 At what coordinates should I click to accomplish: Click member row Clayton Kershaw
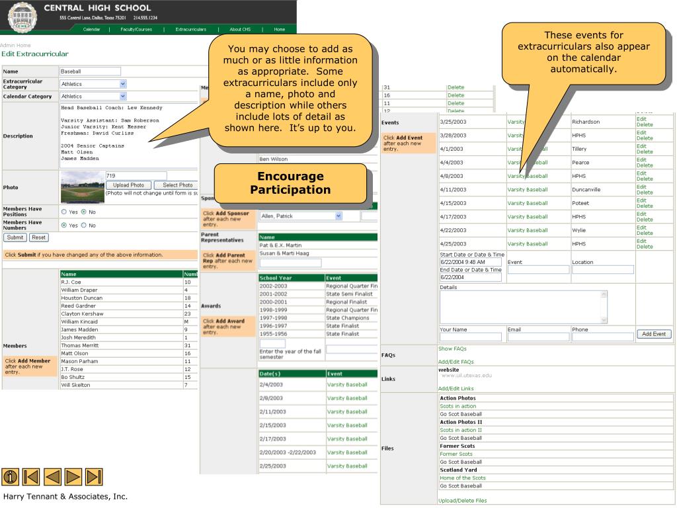pyautogui.click(x=129, y=314)
